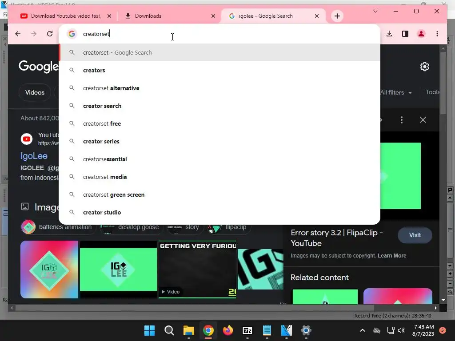The image size is (455, 341).
Task: Pick the 'creatorsessential' suggestion
Action: click(x=220, y=159)
